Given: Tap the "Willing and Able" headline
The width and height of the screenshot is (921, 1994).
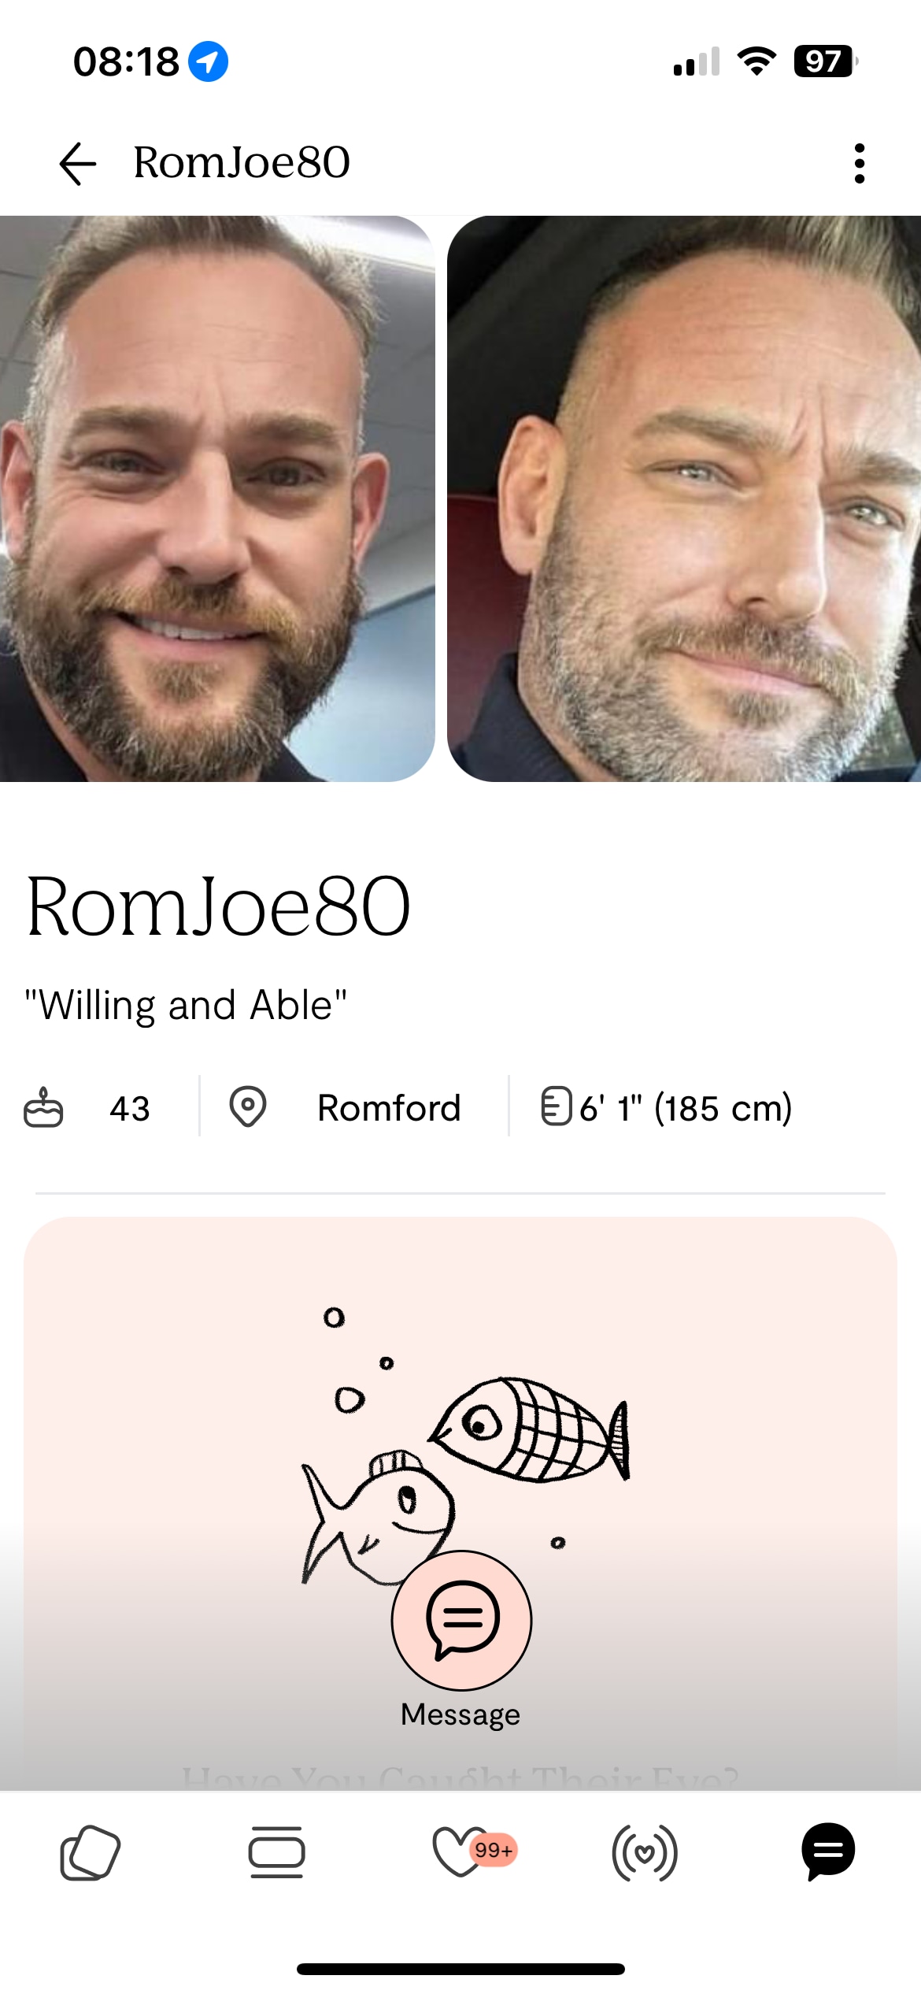Looking at the screenshot, I should click(x=186, y=1006).
